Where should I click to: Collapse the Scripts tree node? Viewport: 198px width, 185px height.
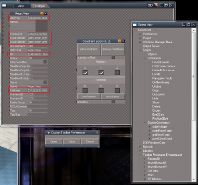pyautogui.click(x=140, y=50)
